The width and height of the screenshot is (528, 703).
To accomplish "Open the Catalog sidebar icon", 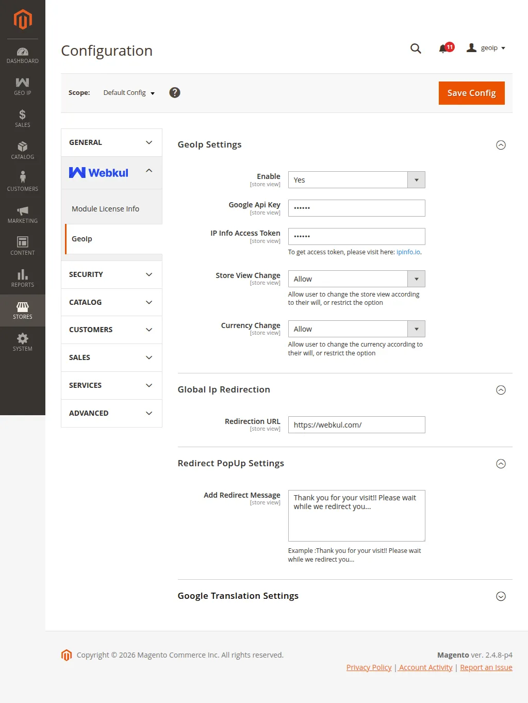I will click(x=23, y=151).
